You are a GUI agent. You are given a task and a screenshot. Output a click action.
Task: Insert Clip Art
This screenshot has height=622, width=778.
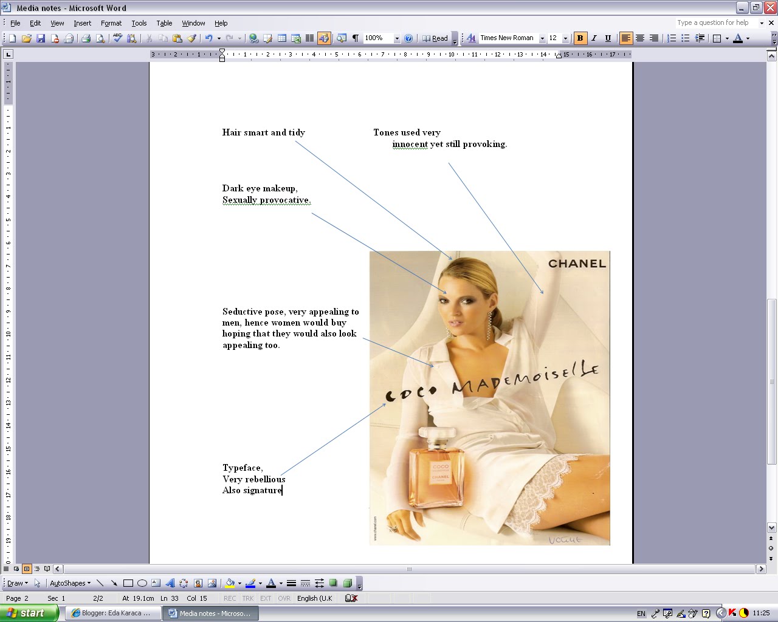198,583
